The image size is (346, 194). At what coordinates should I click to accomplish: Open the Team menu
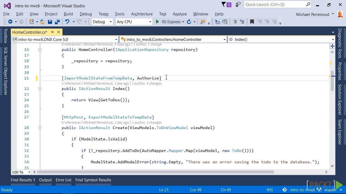coord(103,14)
